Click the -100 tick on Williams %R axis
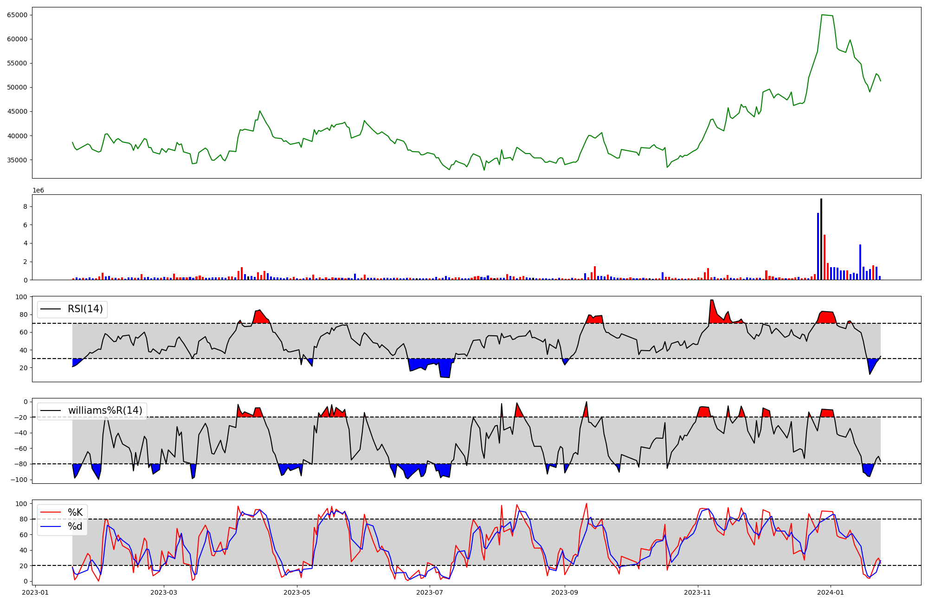This screenshot has height=603, width=928. (x=19, y=480)
